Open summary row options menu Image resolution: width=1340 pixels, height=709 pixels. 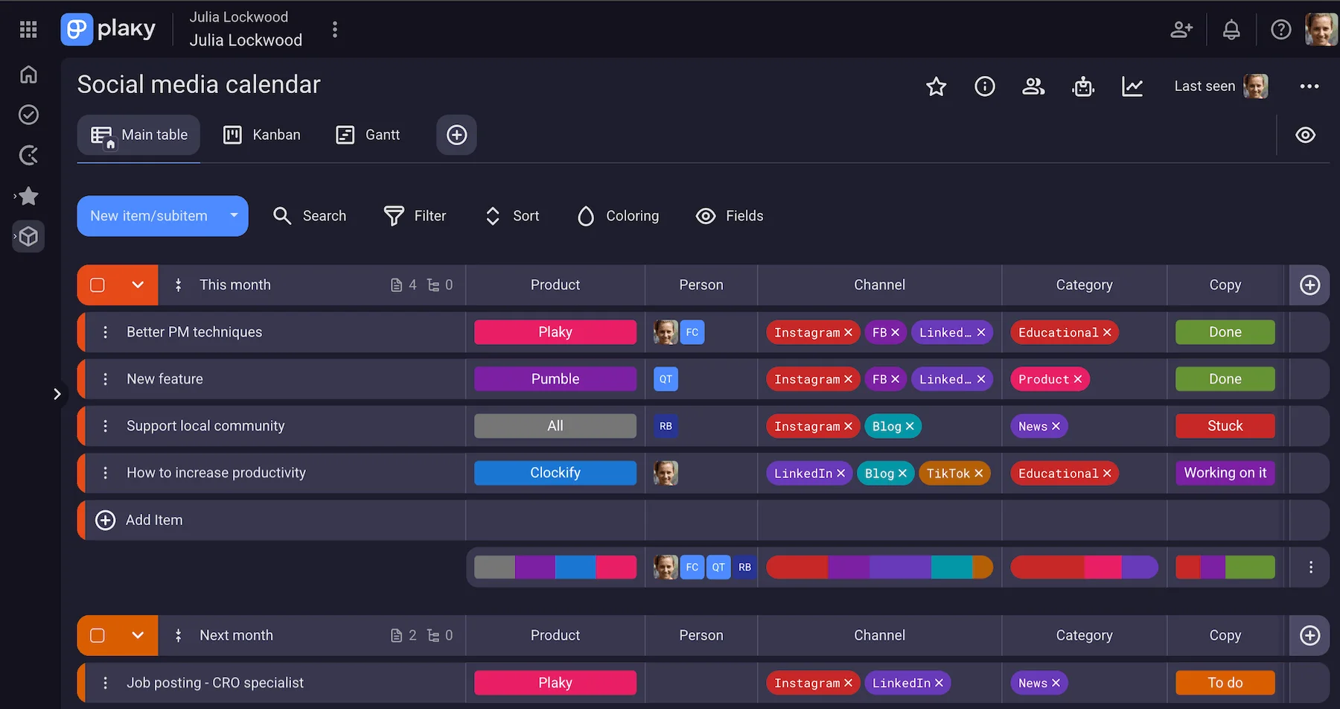click(x=1311, y=567)
